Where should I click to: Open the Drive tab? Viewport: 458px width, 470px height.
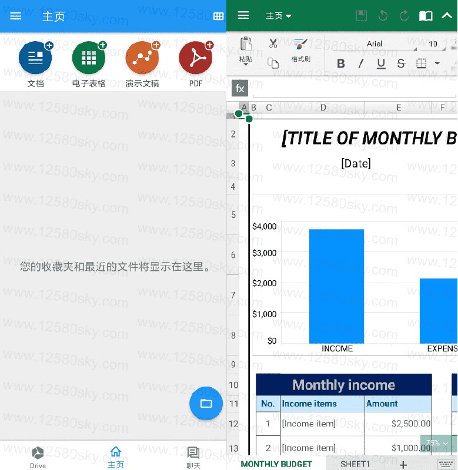[38, 457]
